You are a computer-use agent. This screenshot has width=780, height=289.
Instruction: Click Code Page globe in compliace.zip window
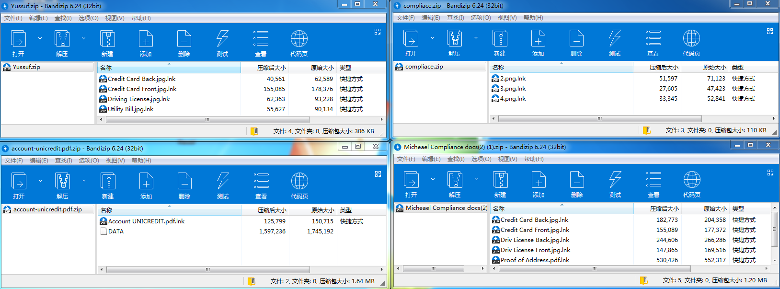coord(691,38)
